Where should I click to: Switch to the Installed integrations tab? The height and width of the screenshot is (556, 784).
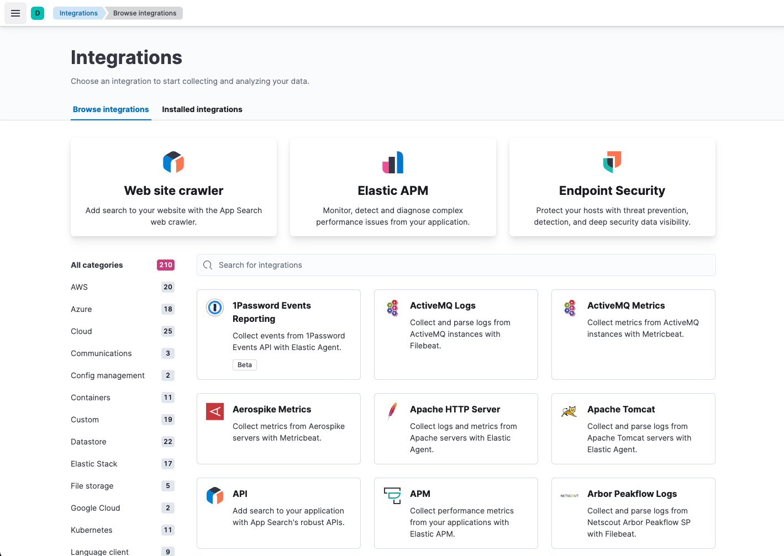tap(202, 109)
